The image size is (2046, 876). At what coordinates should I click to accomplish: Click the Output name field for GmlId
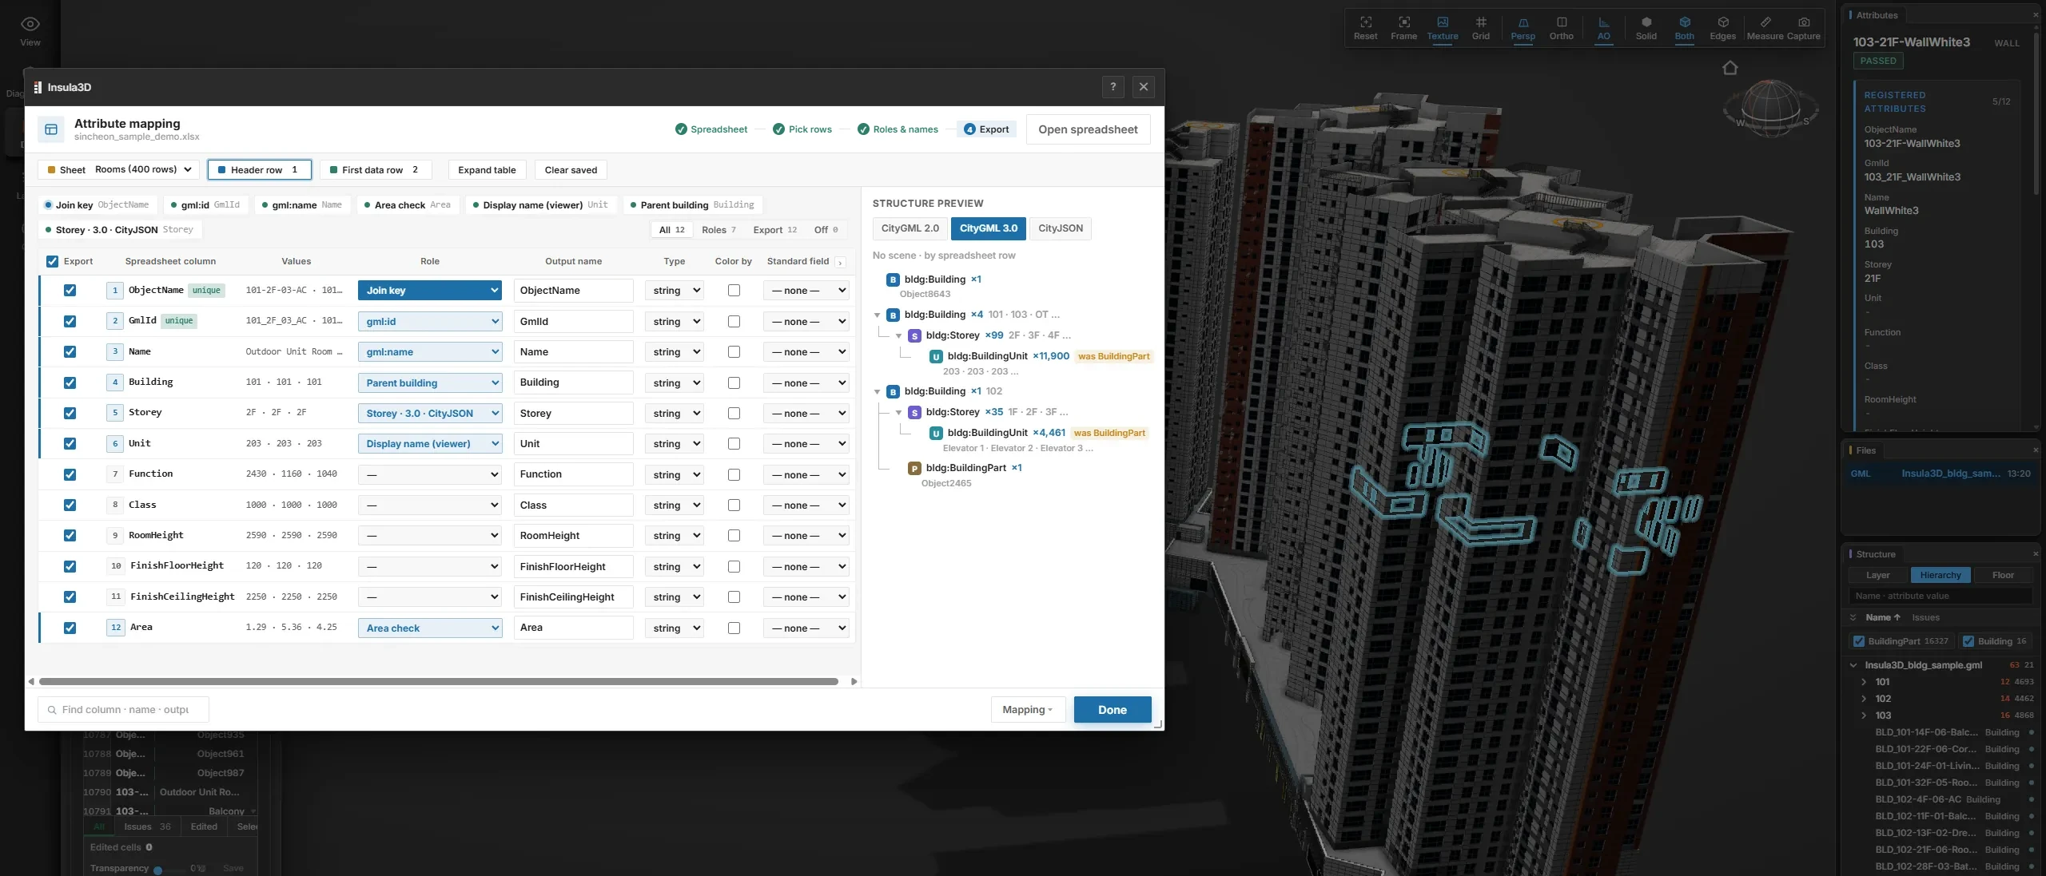pyautogui.click(x=574, y=321)
